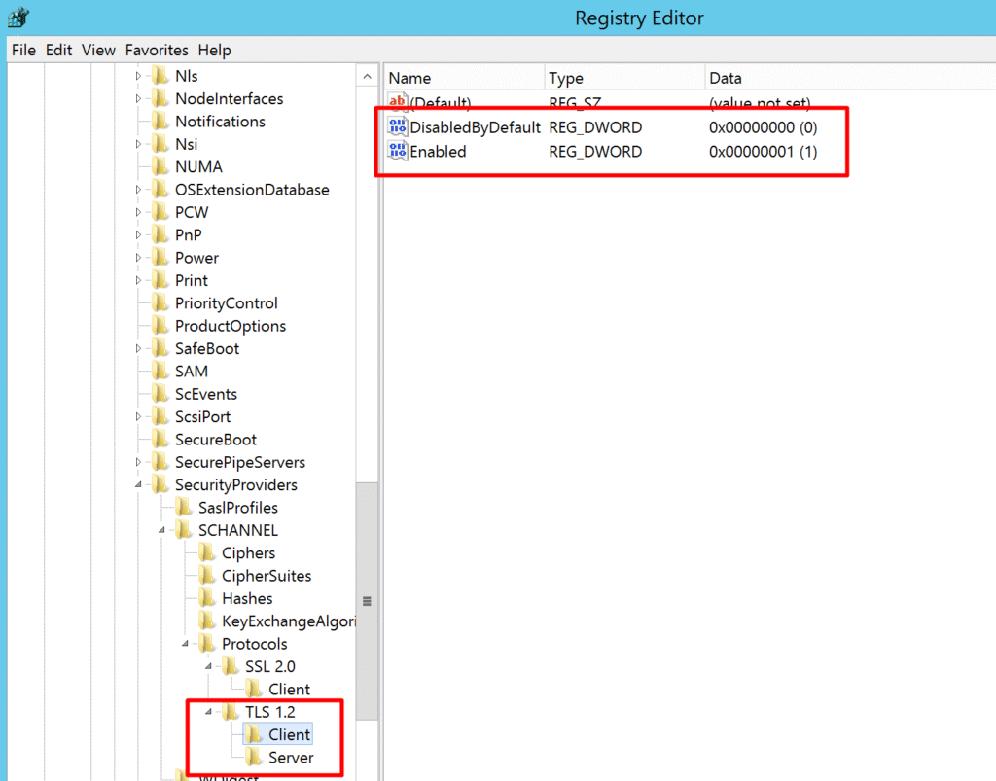996x781 pixels.
Task: Select the Server folder icon under TLS 1.2
Action: click(x=253, y=758)
